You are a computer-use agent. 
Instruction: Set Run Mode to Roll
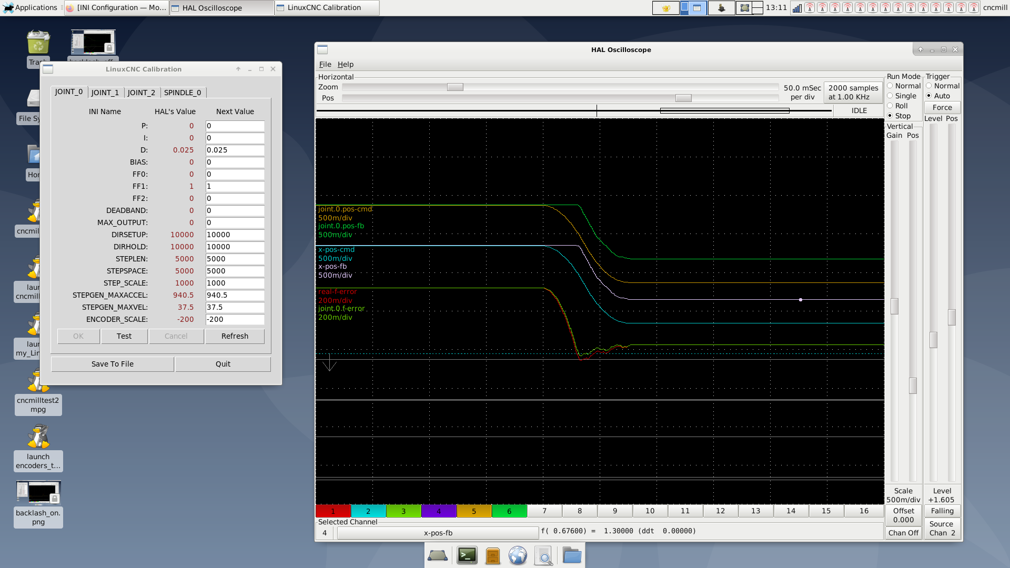897,106
